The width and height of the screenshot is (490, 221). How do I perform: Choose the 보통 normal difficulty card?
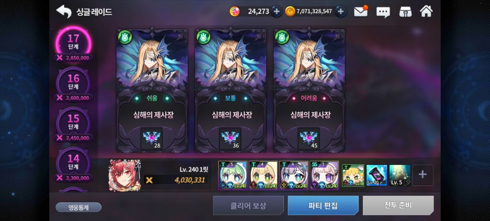(231, 91)
